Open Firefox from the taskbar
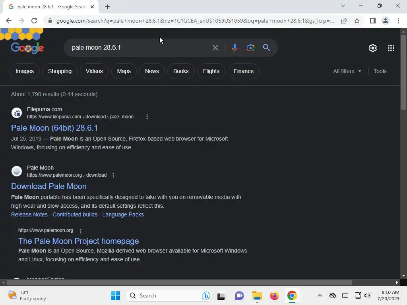 click(274, 295)
